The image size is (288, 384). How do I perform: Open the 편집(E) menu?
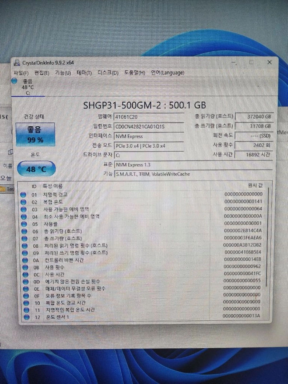point(41,73)
